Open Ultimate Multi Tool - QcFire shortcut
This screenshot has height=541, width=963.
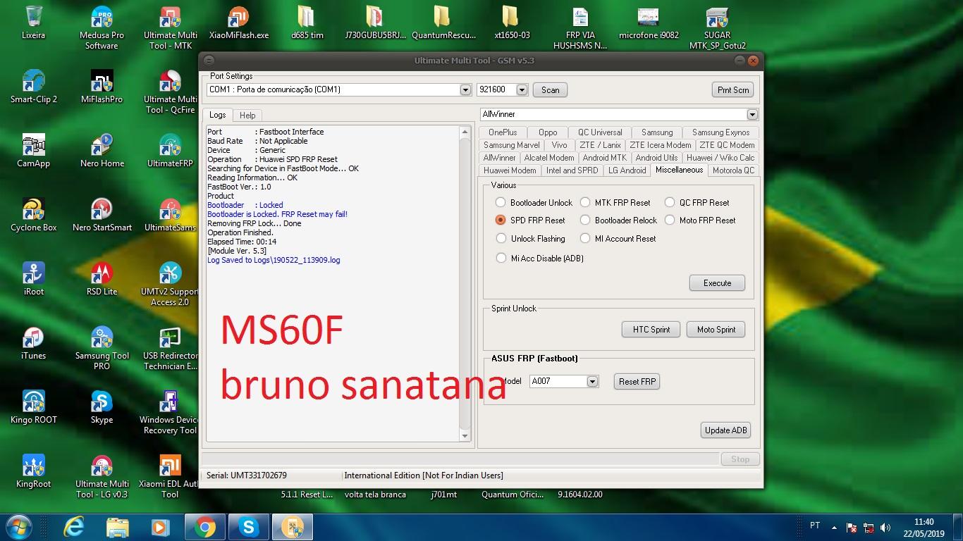170,92
